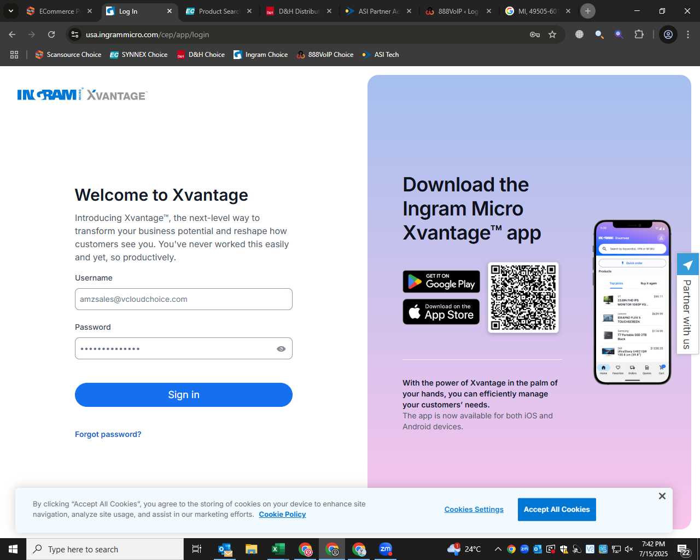Show password using the eye icon
This screenshot has height=560, width=700.
click(281, 349)
